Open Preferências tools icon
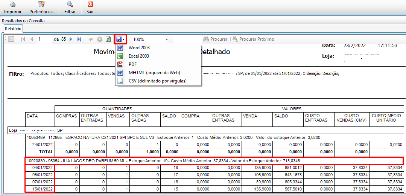The image size is (406, 195). (x=41, y=5)
